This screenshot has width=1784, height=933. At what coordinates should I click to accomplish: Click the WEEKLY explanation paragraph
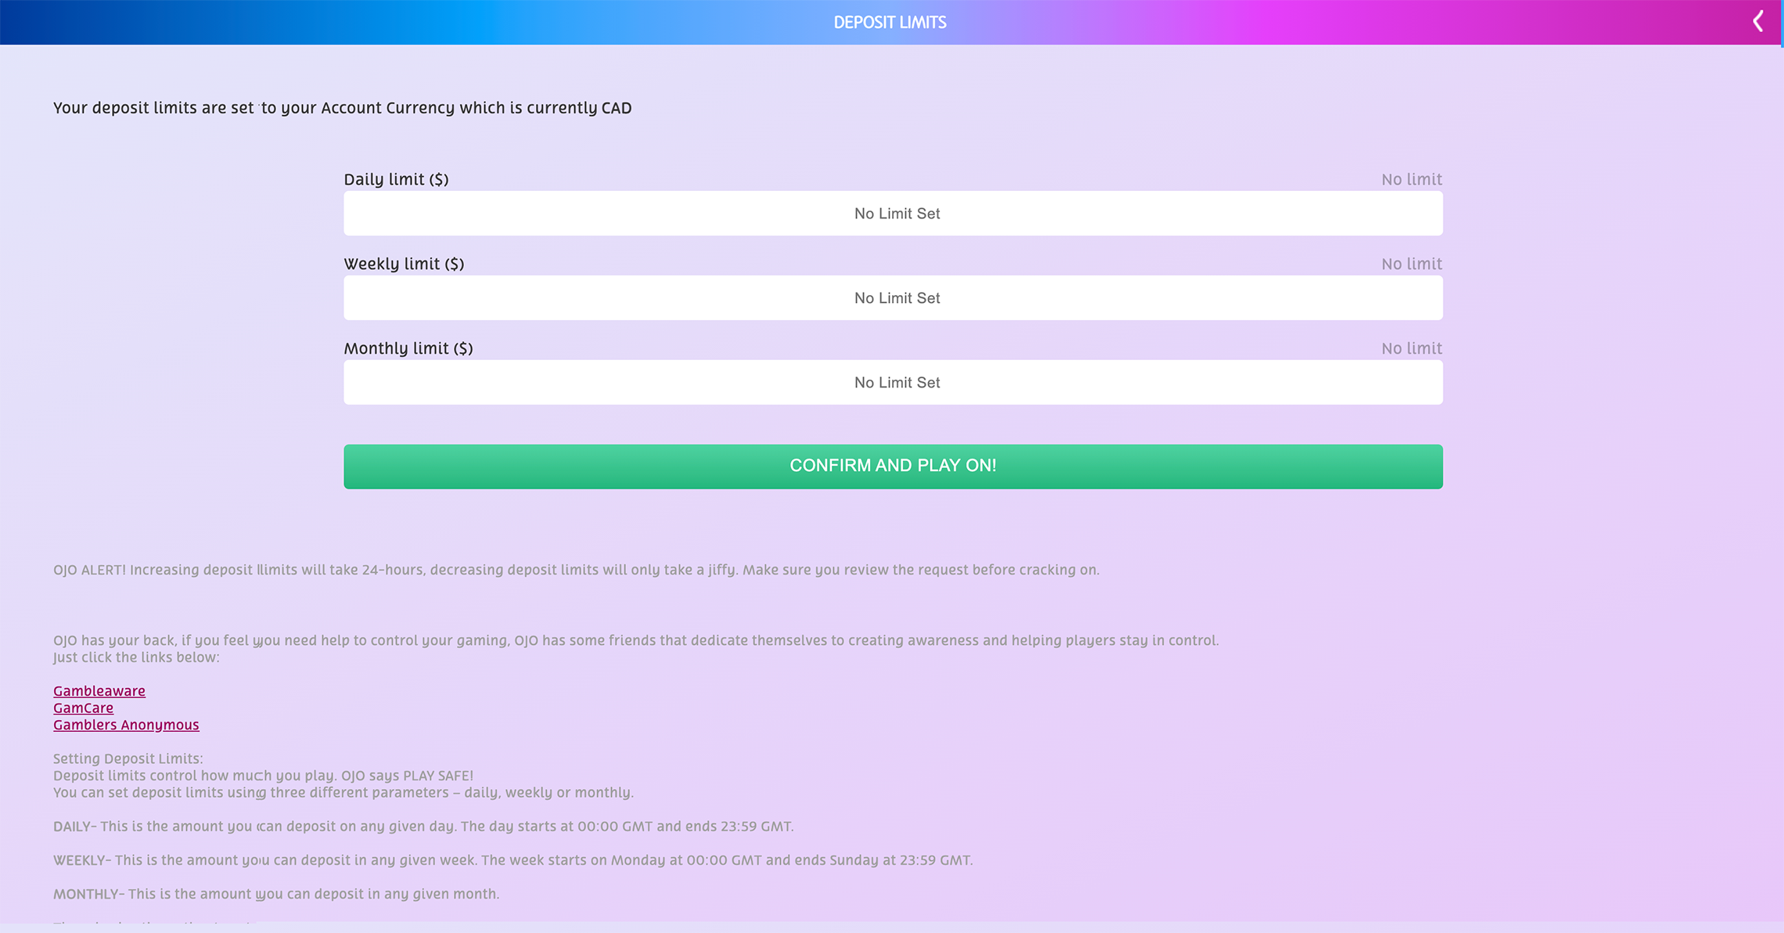point(513,860)
